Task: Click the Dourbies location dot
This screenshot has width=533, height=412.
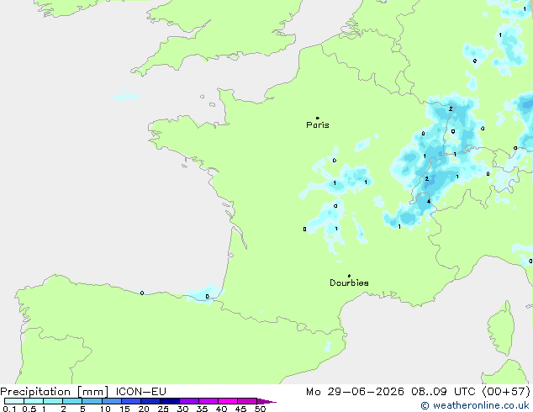Action: tap(349, 276)
